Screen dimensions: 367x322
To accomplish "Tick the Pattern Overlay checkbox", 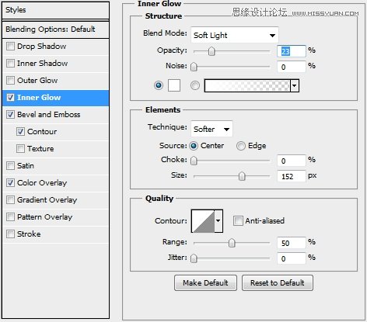I will click(10, 216).
